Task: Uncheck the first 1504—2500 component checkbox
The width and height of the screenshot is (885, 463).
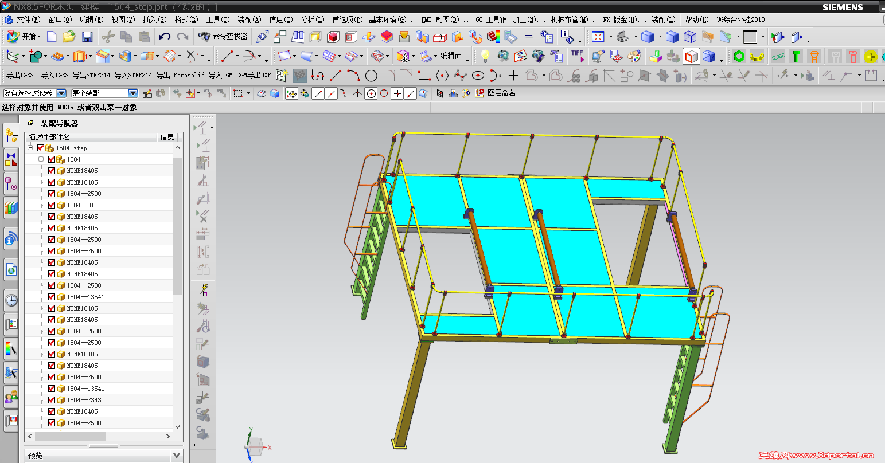Action: 52,194
